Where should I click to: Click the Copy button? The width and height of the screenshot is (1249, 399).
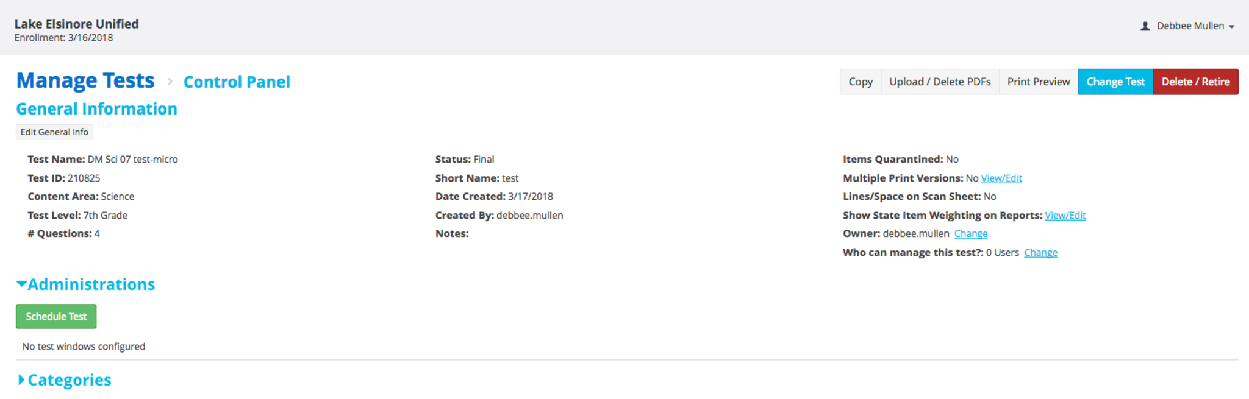click(x=860, y=82)
